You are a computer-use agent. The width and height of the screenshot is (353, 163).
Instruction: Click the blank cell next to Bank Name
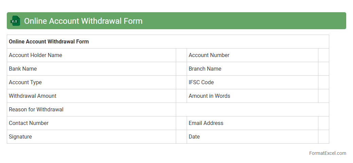pos(181,69)
